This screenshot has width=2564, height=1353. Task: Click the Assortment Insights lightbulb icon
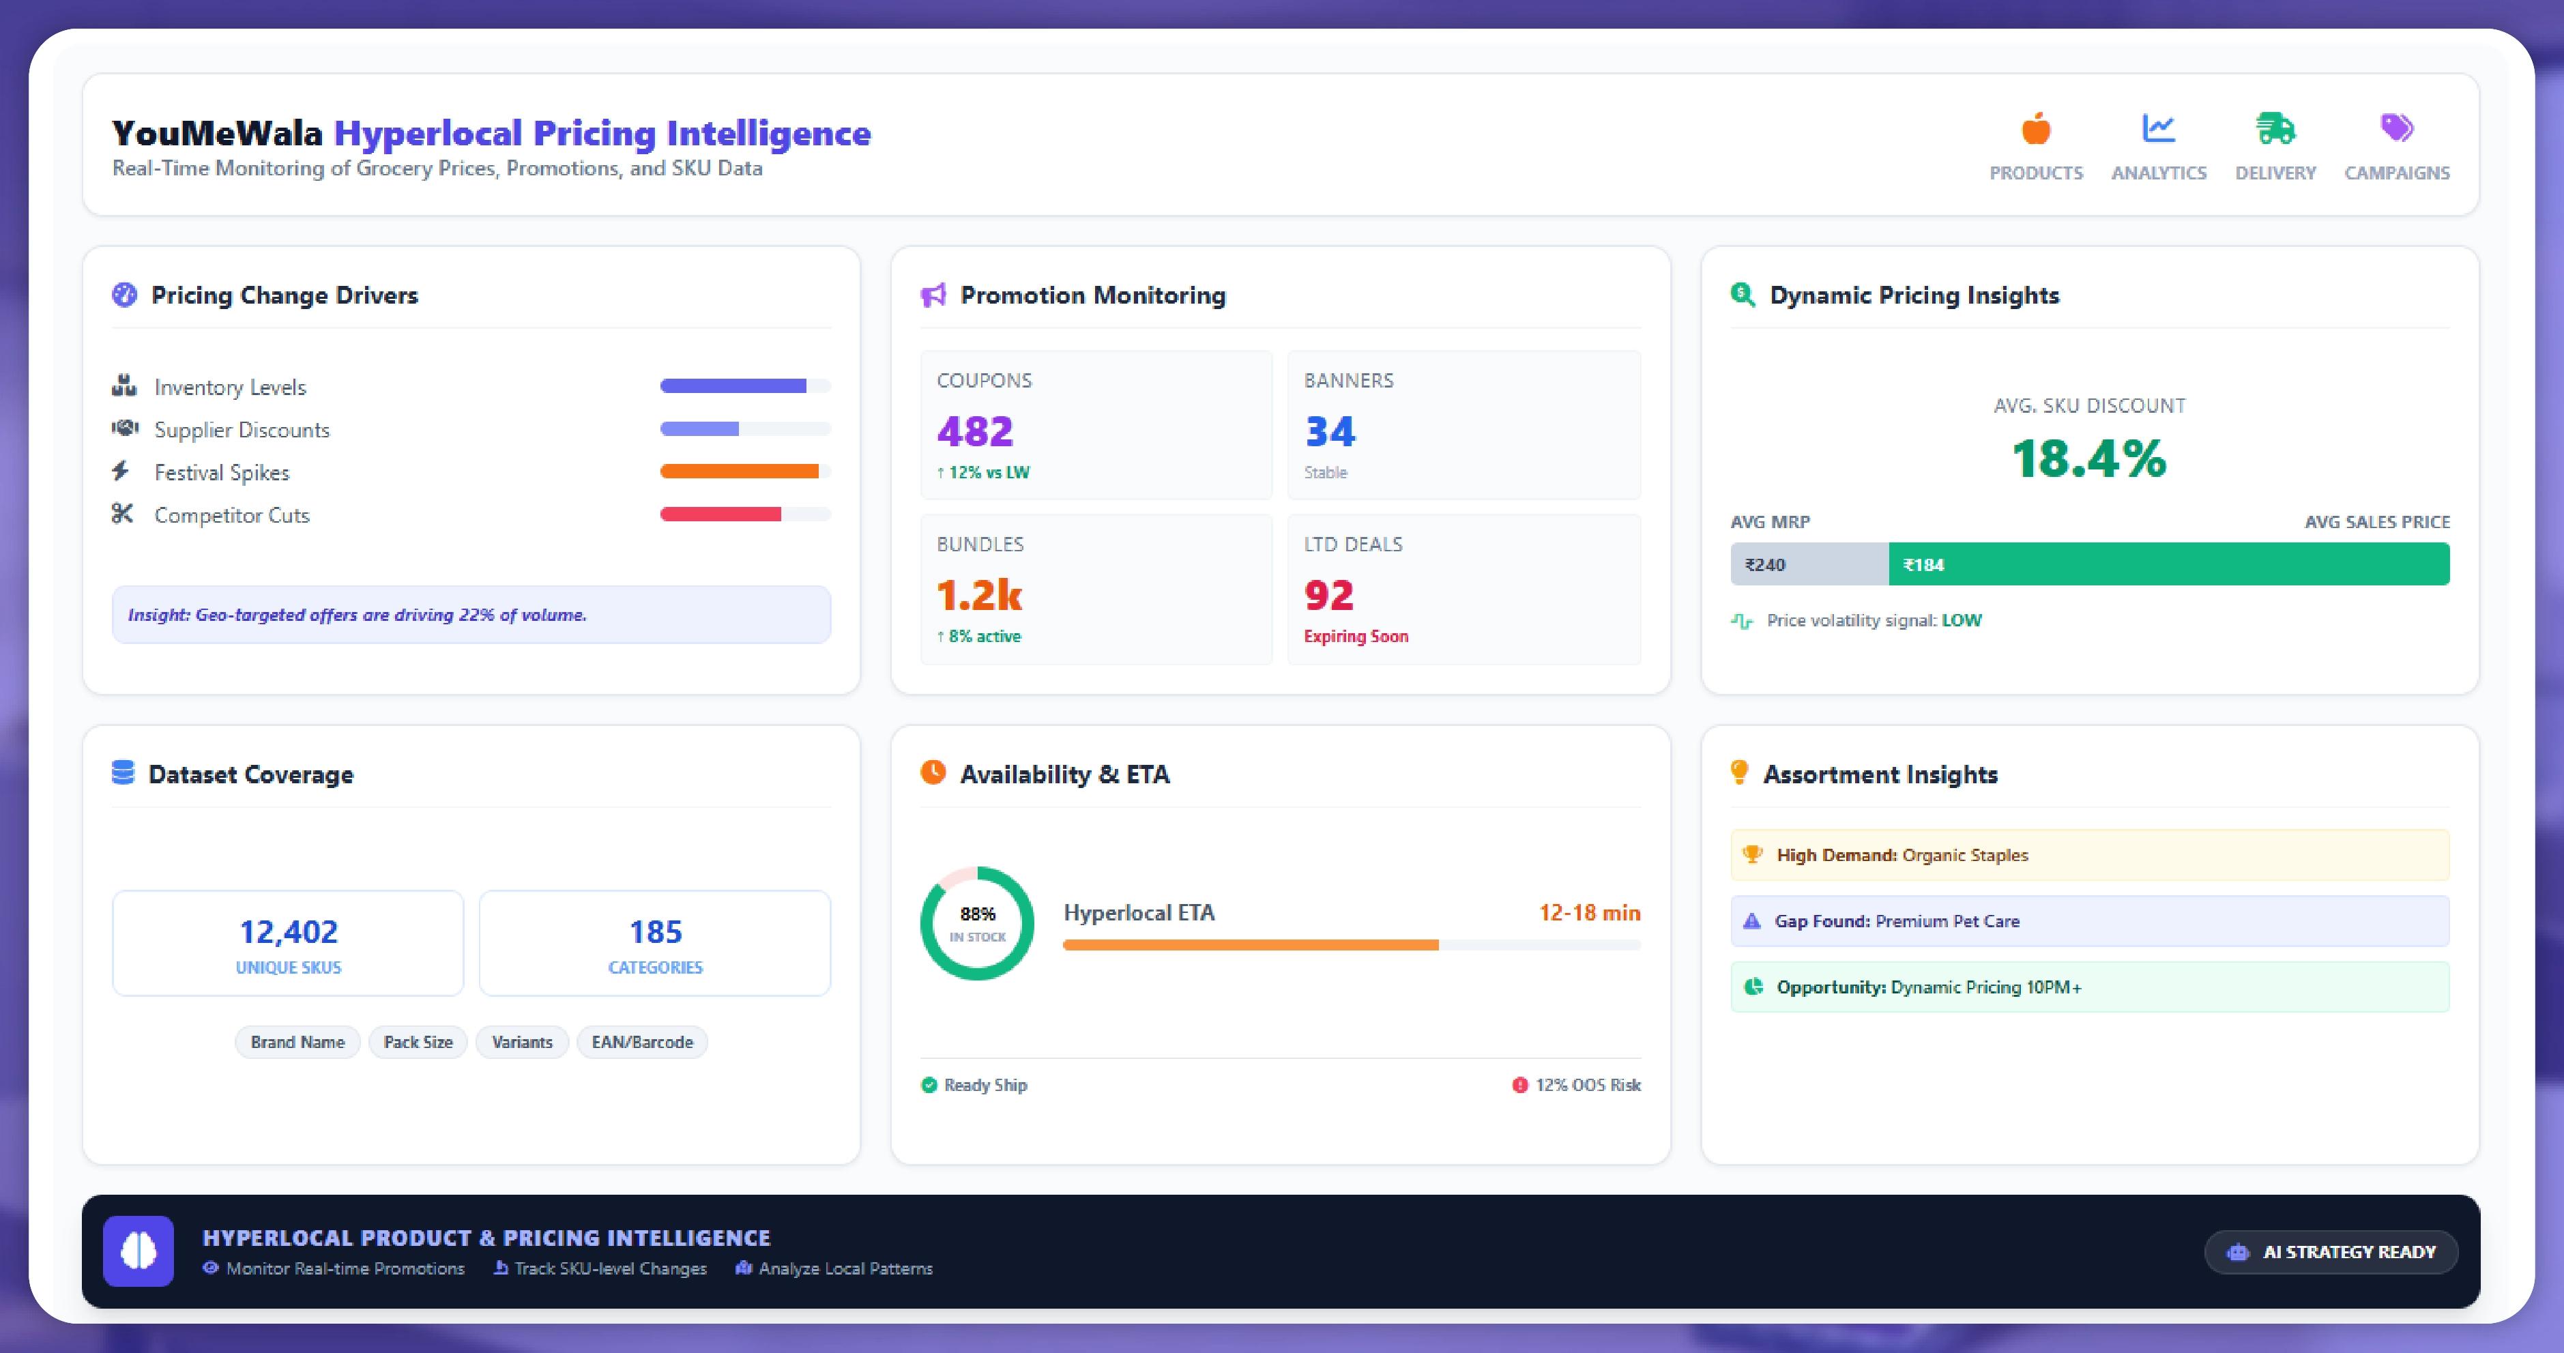point(1739,772)
